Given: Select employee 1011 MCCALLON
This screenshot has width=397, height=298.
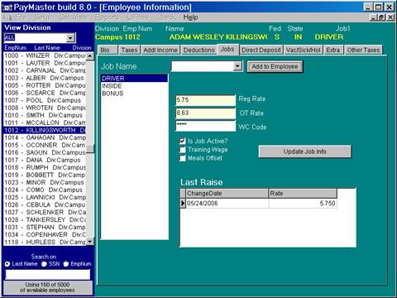Looking at the screenshot, I should click(45, 123).
